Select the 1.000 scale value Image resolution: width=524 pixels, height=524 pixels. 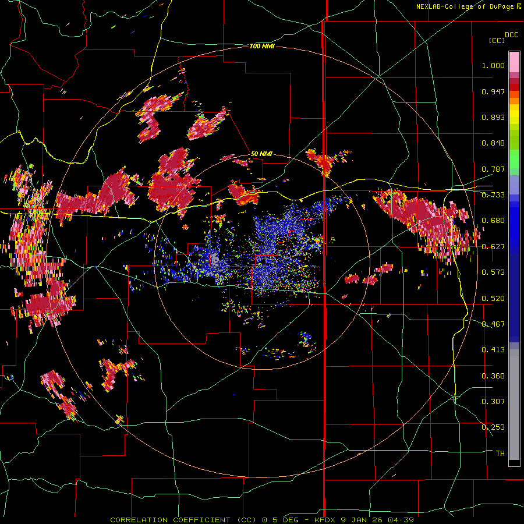pos(493,65)
